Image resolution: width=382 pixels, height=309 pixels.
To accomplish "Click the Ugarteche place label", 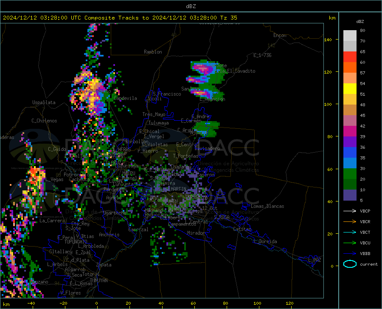I will pos(115,213).
